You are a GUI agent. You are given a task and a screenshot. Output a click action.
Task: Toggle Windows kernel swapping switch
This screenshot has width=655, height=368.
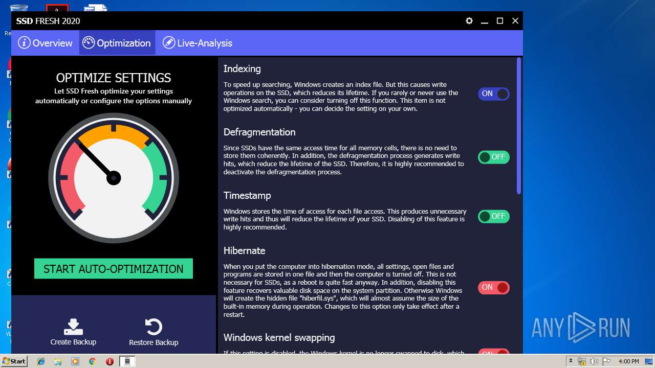click(494, 352)
